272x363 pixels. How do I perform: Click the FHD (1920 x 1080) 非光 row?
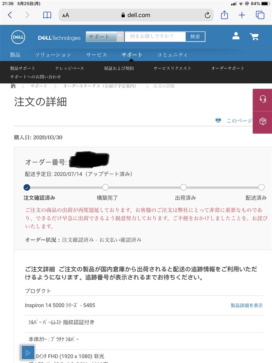[144, 356]
